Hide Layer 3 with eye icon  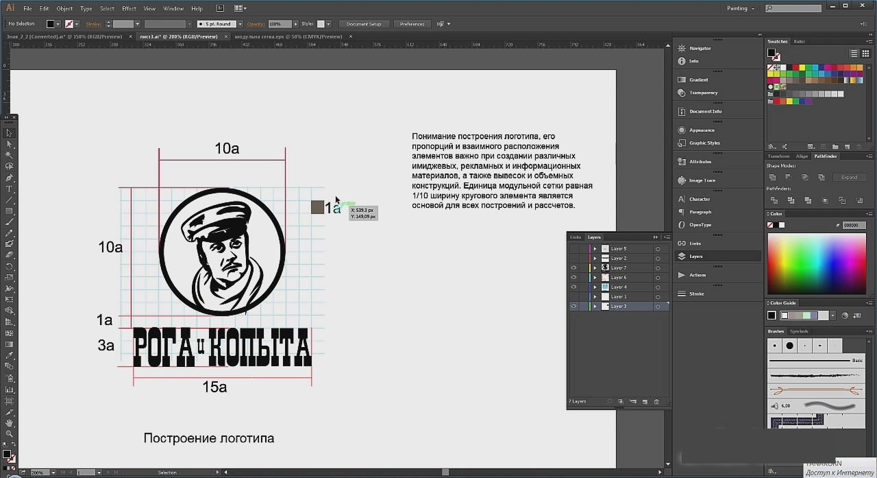click(x=573, y=306)
